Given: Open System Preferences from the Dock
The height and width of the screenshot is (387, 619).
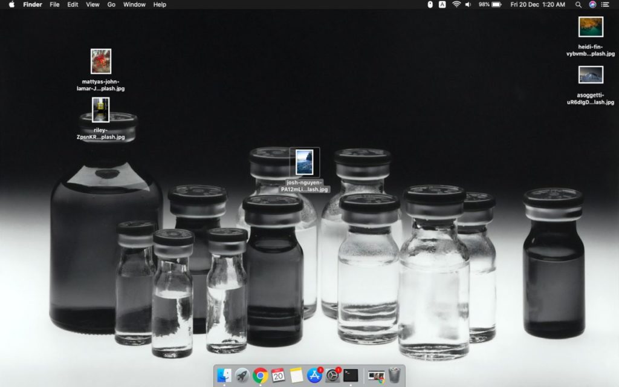Looking at the screenshot, I should (331, 375).
